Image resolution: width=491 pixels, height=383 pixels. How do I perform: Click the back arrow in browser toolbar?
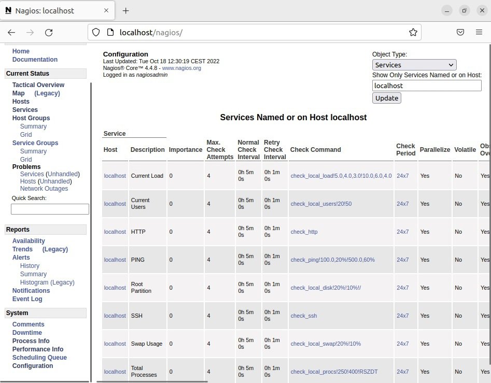coord(11,32)
